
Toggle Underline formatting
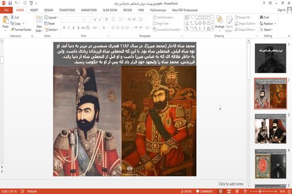[x=73, y=28]
